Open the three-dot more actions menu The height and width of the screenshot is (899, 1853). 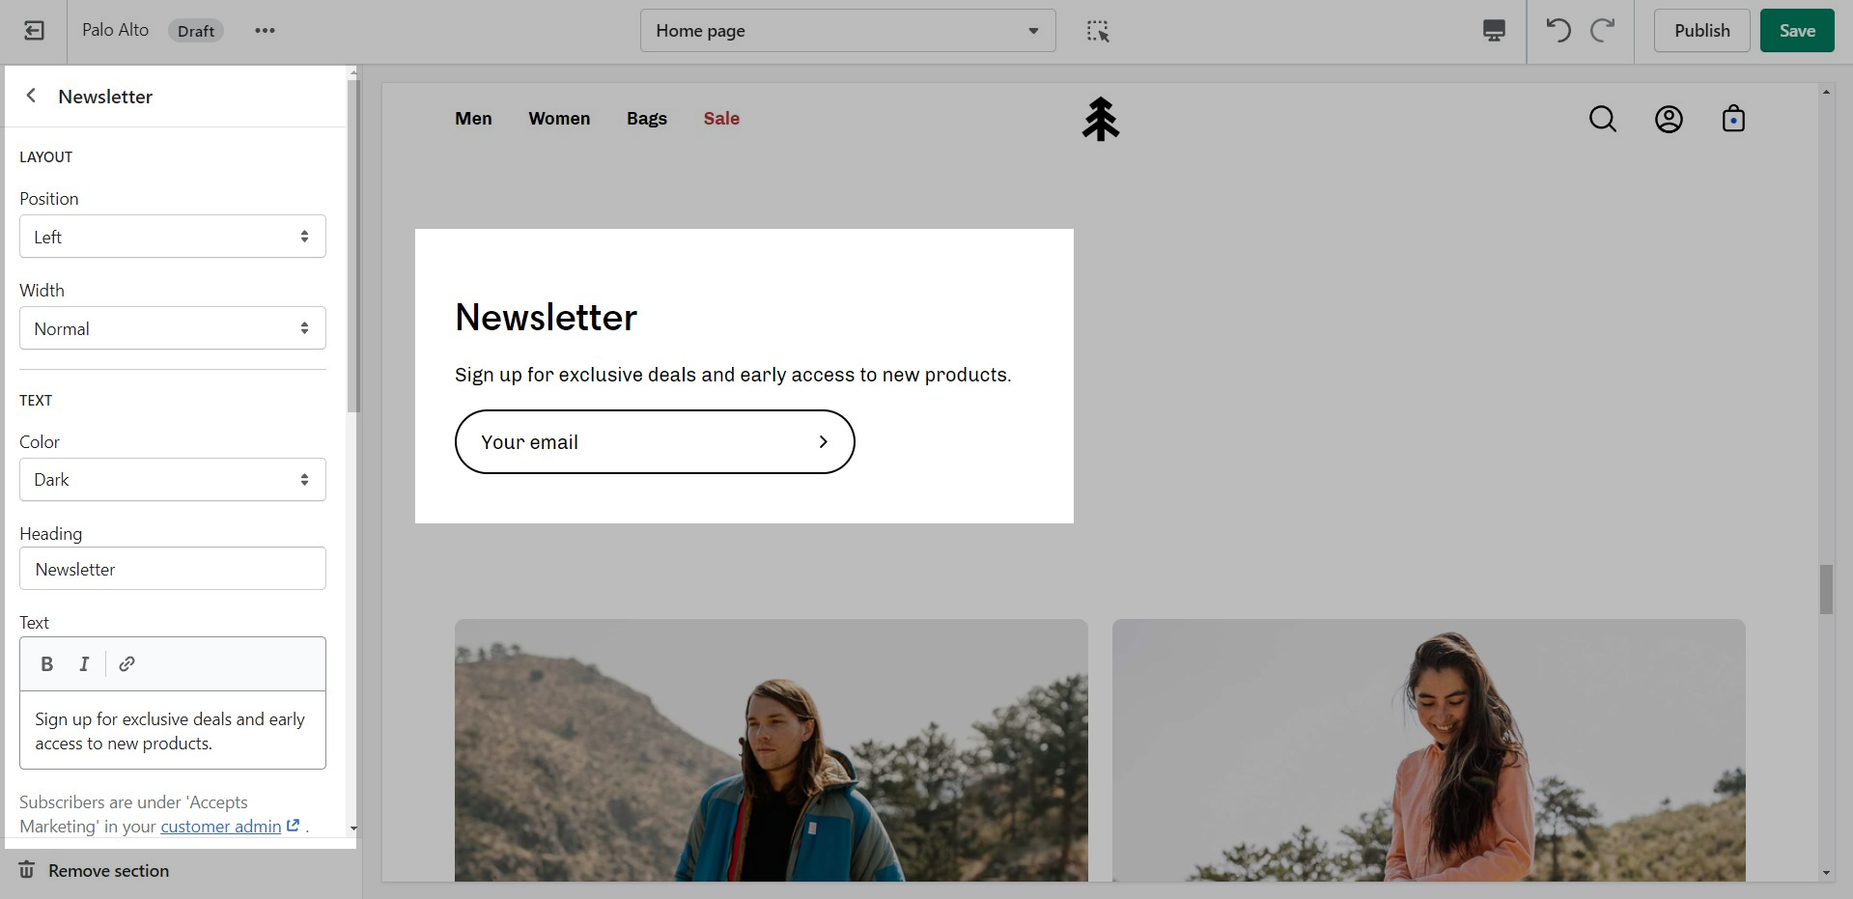[265, 31]
